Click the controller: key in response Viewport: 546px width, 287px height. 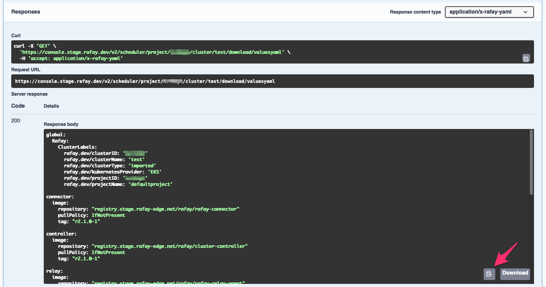pyautogui.click(x=61, y=234)
